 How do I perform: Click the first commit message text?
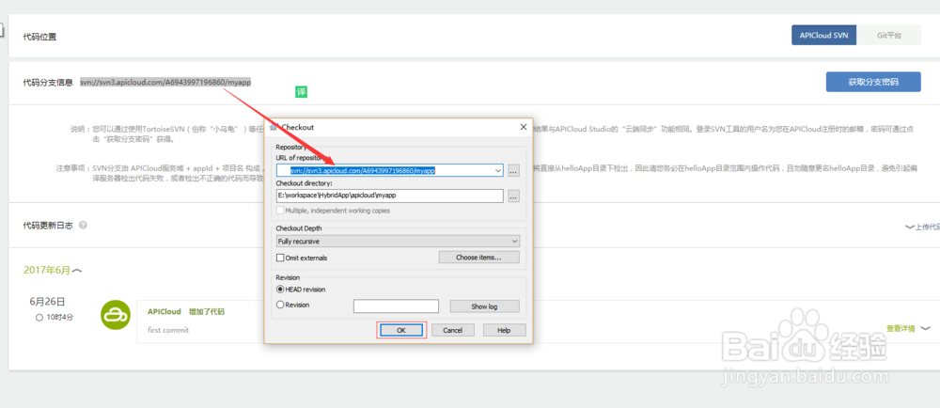pos(168,330)
